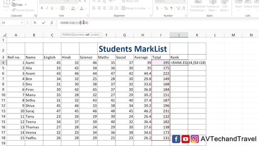
Task: Open Cell Styles menu
Action: click(225, 6)
